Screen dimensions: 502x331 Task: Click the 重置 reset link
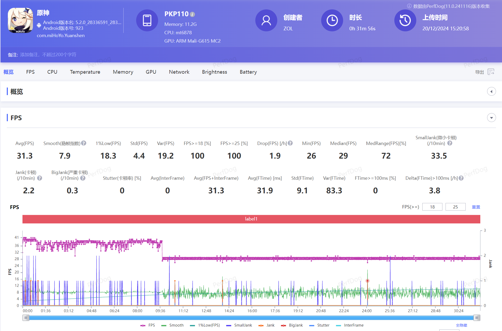pos(476,207)
